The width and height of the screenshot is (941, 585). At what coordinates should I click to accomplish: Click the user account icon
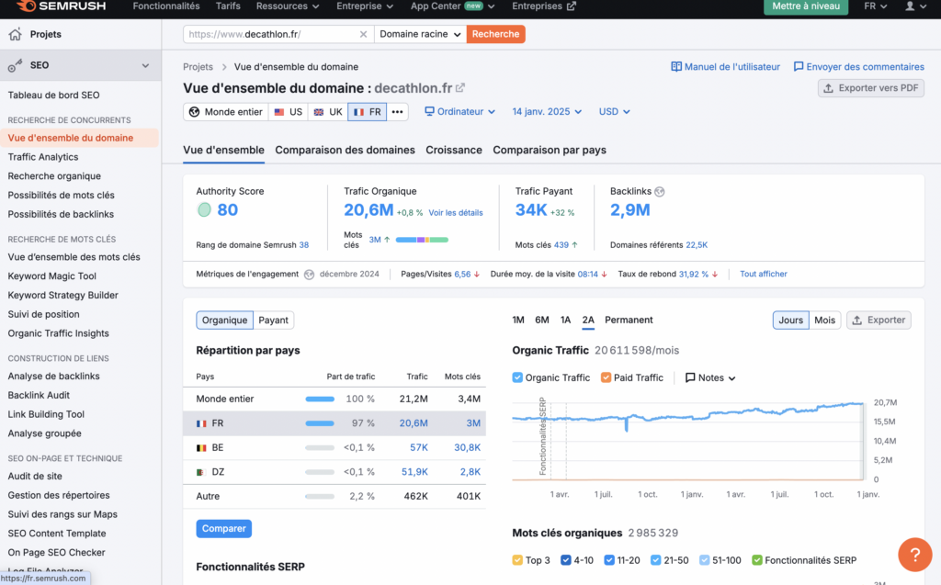click(x=910, y=6)
